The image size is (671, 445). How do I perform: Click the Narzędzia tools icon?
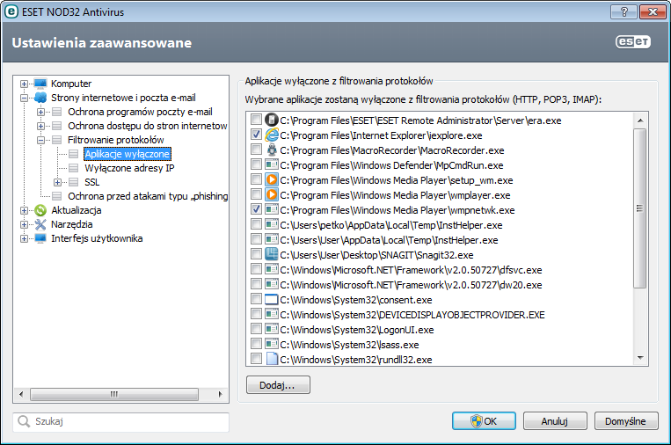pos(40,224)
